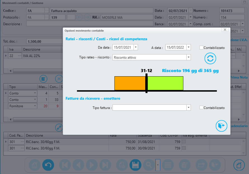Click the ellipsis next to Iva code 22
The height and width of the screenshot is (174, 249).
(x=20, y=56)
